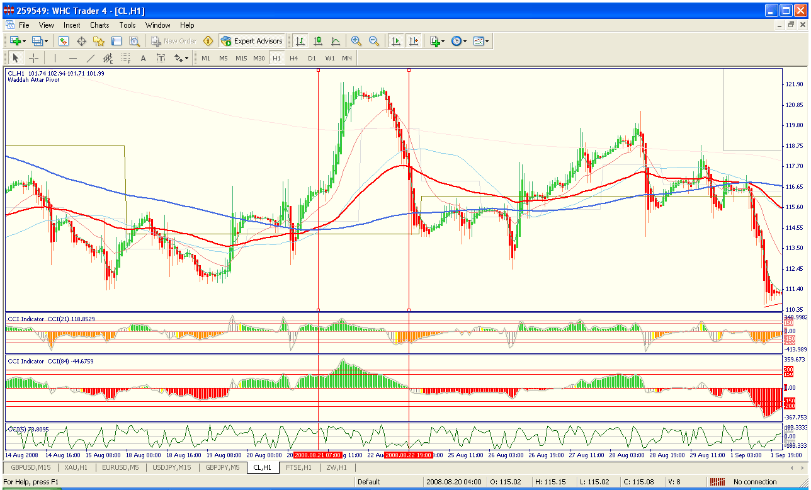Pick the vertical line drawing tool
Screen dimensions: 811x490
coord(55,58)
